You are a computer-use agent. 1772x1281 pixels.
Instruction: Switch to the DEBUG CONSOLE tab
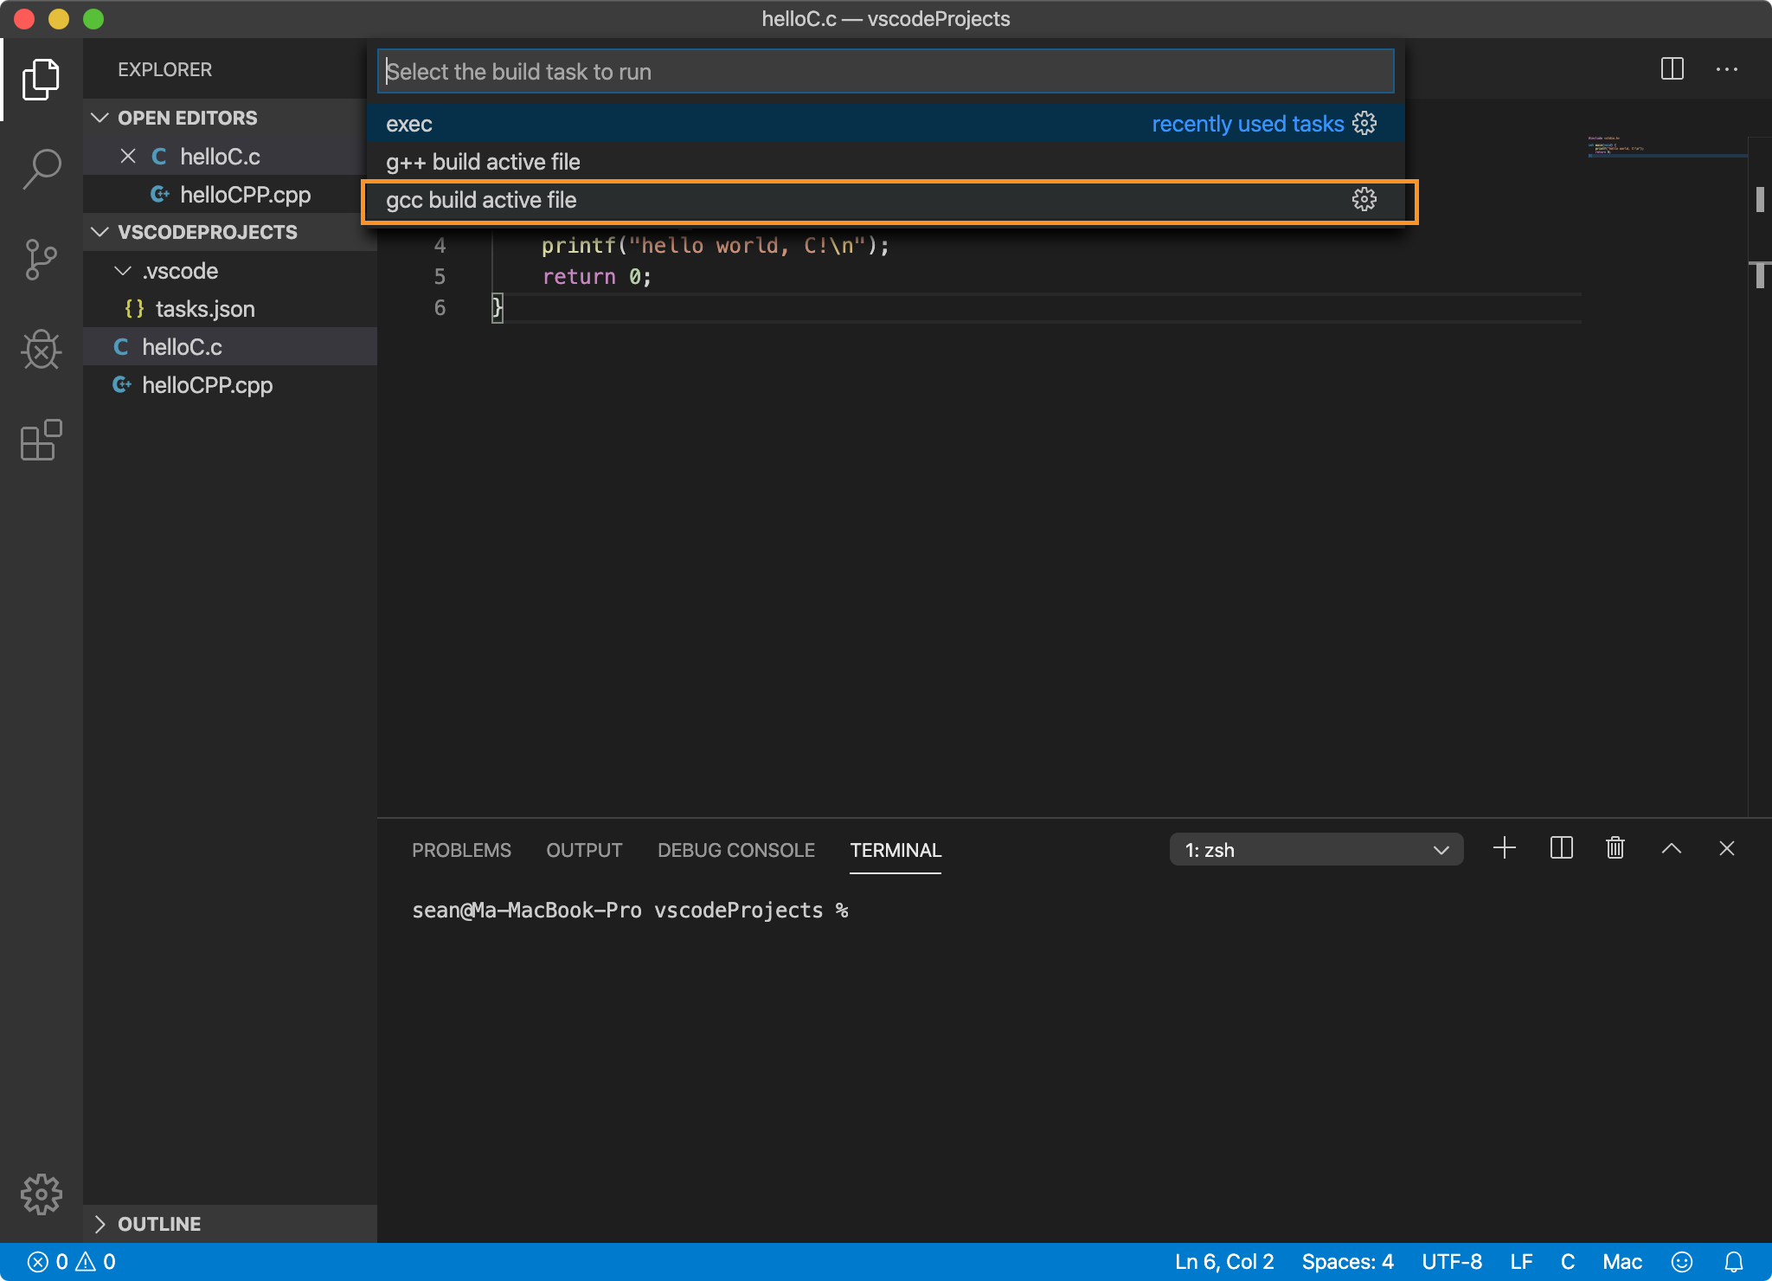click(x=735, y=850)
